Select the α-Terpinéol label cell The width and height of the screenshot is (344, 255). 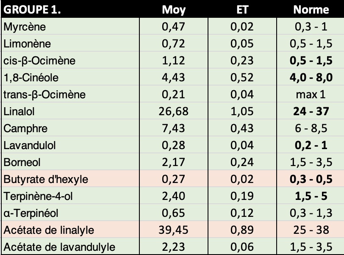tap(70, 213)
